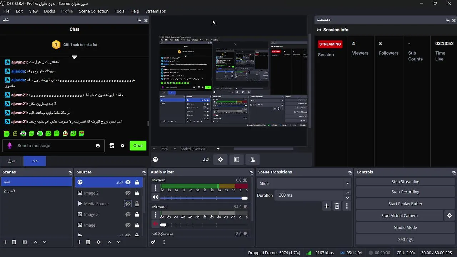Click purple microphone icon in message box

click(x=10, y=146)
